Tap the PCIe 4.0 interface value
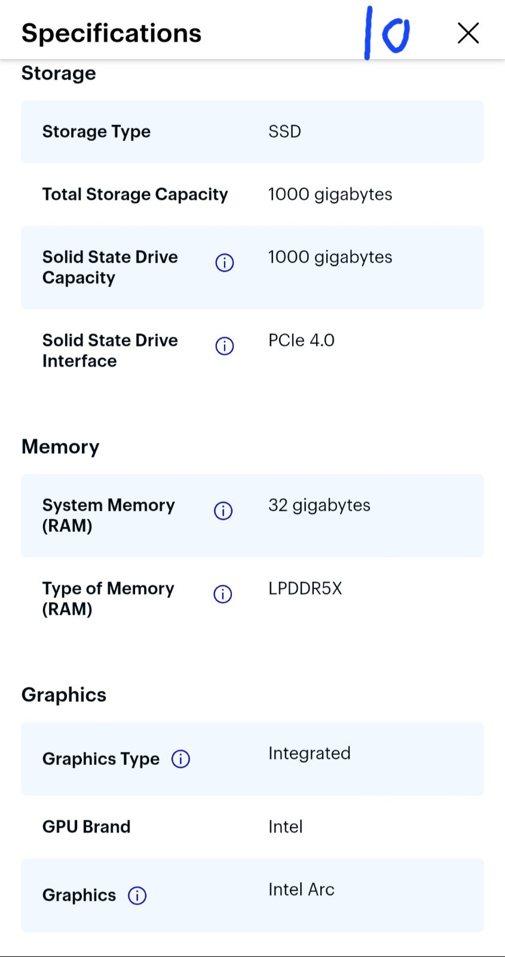Screen dimensions: 505x957 pos(301,340)
